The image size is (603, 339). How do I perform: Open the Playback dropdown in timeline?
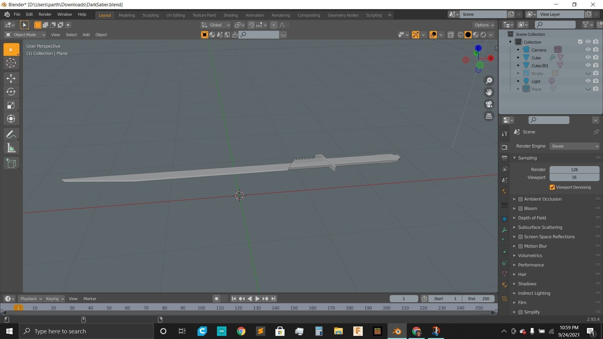pos(30,299)
